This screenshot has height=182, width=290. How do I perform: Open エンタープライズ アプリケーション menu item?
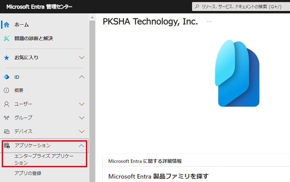pyautogui.click(x=44, y=159)
